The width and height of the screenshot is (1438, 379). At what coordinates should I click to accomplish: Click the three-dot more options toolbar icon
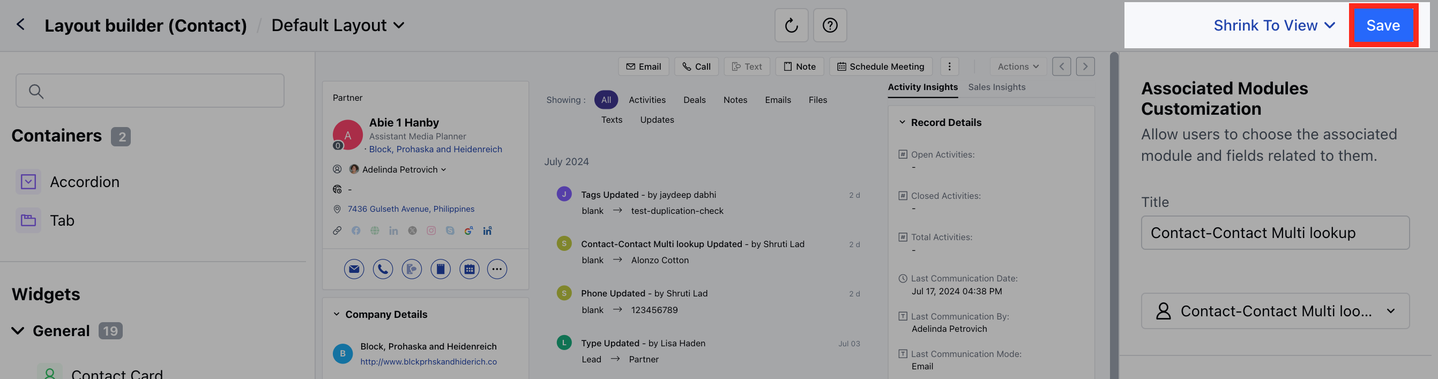pyautogui.click(x=949, y=66)
